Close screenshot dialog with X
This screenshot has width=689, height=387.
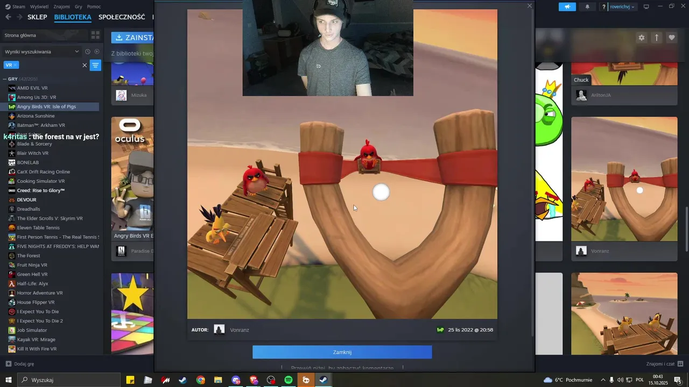coord(530,6)
